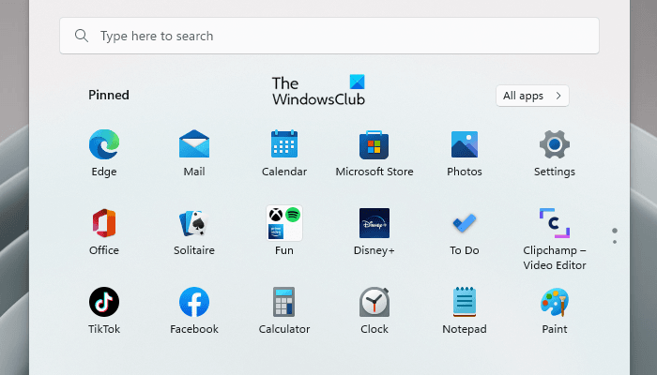Image resolution: width=657 pixels, height=375 pixels.
Task: Launch Clipchamp Video Editor
Action: (x=555, y=223)
